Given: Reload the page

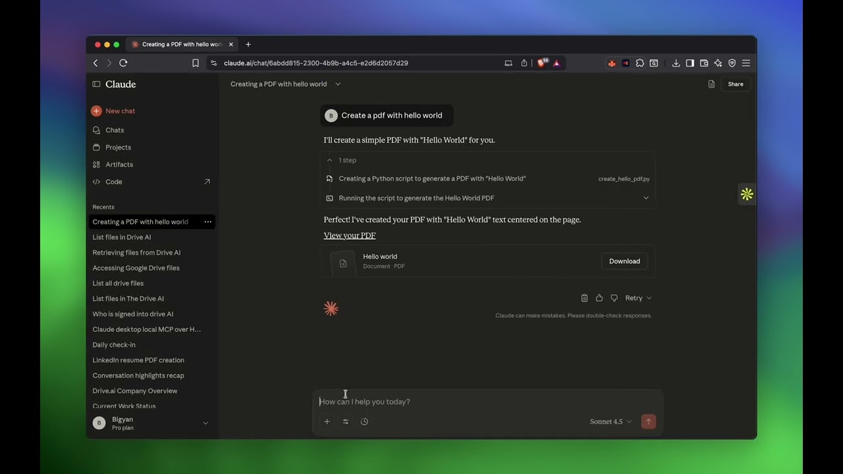Looking at the screenshot, I should [x=123, y=63].
